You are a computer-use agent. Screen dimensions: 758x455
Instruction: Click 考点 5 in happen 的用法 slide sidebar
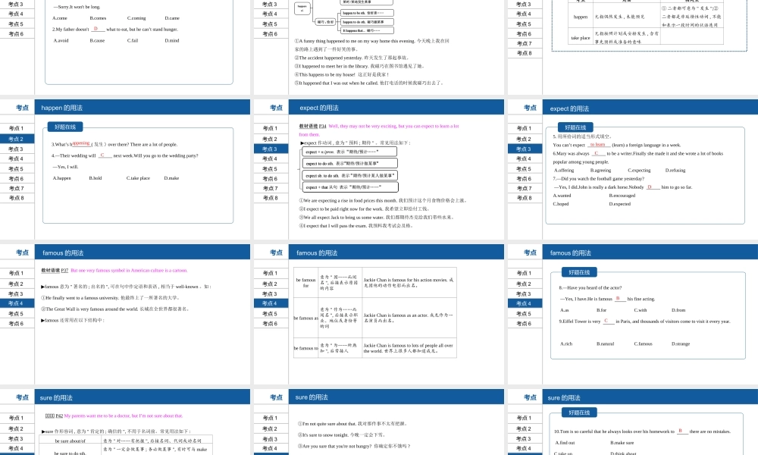coord(17,169)
